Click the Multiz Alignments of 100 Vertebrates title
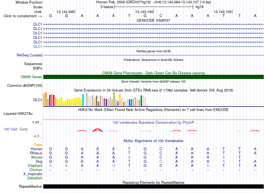The image size is (264, 193). pos(153,141)
